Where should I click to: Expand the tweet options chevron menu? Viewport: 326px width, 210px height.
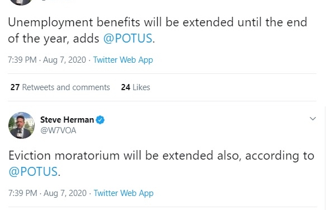[313, 119]
